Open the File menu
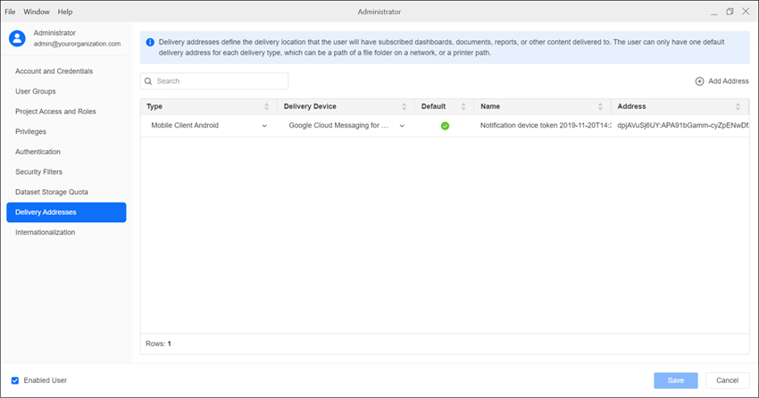The image size is (759, 398). coord(11,12)
